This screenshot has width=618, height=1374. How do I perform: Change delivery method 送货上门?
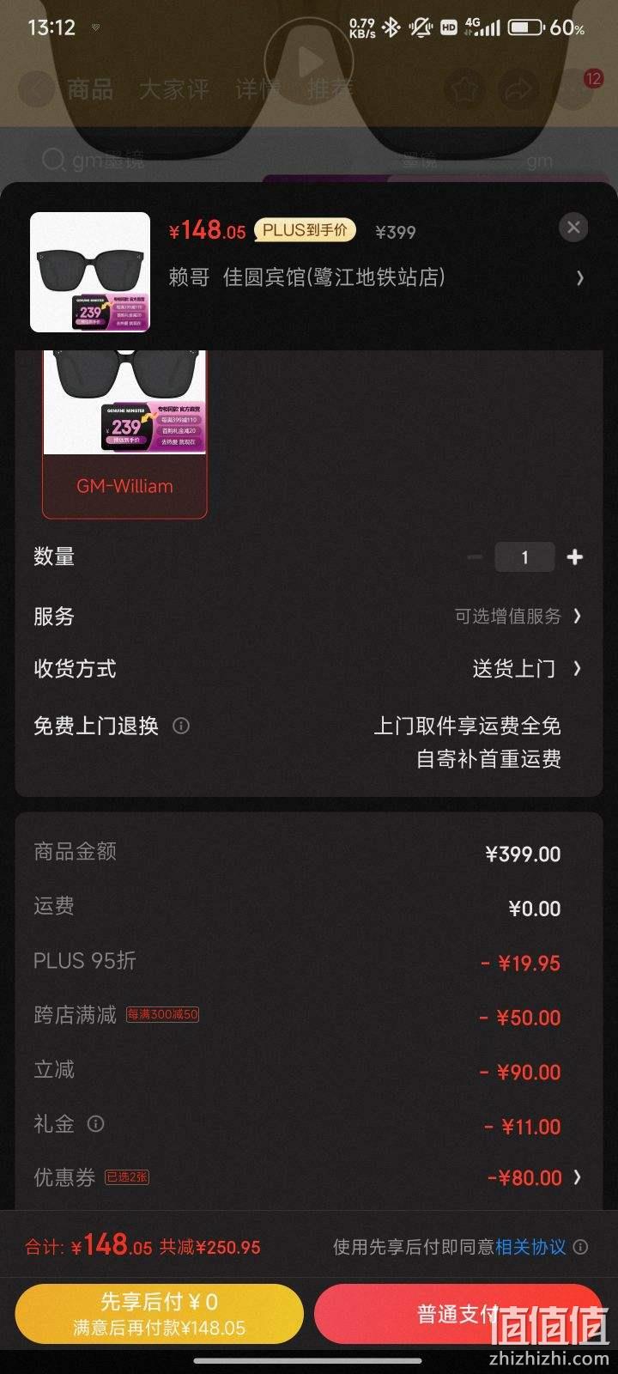click(x=527, y=669)
